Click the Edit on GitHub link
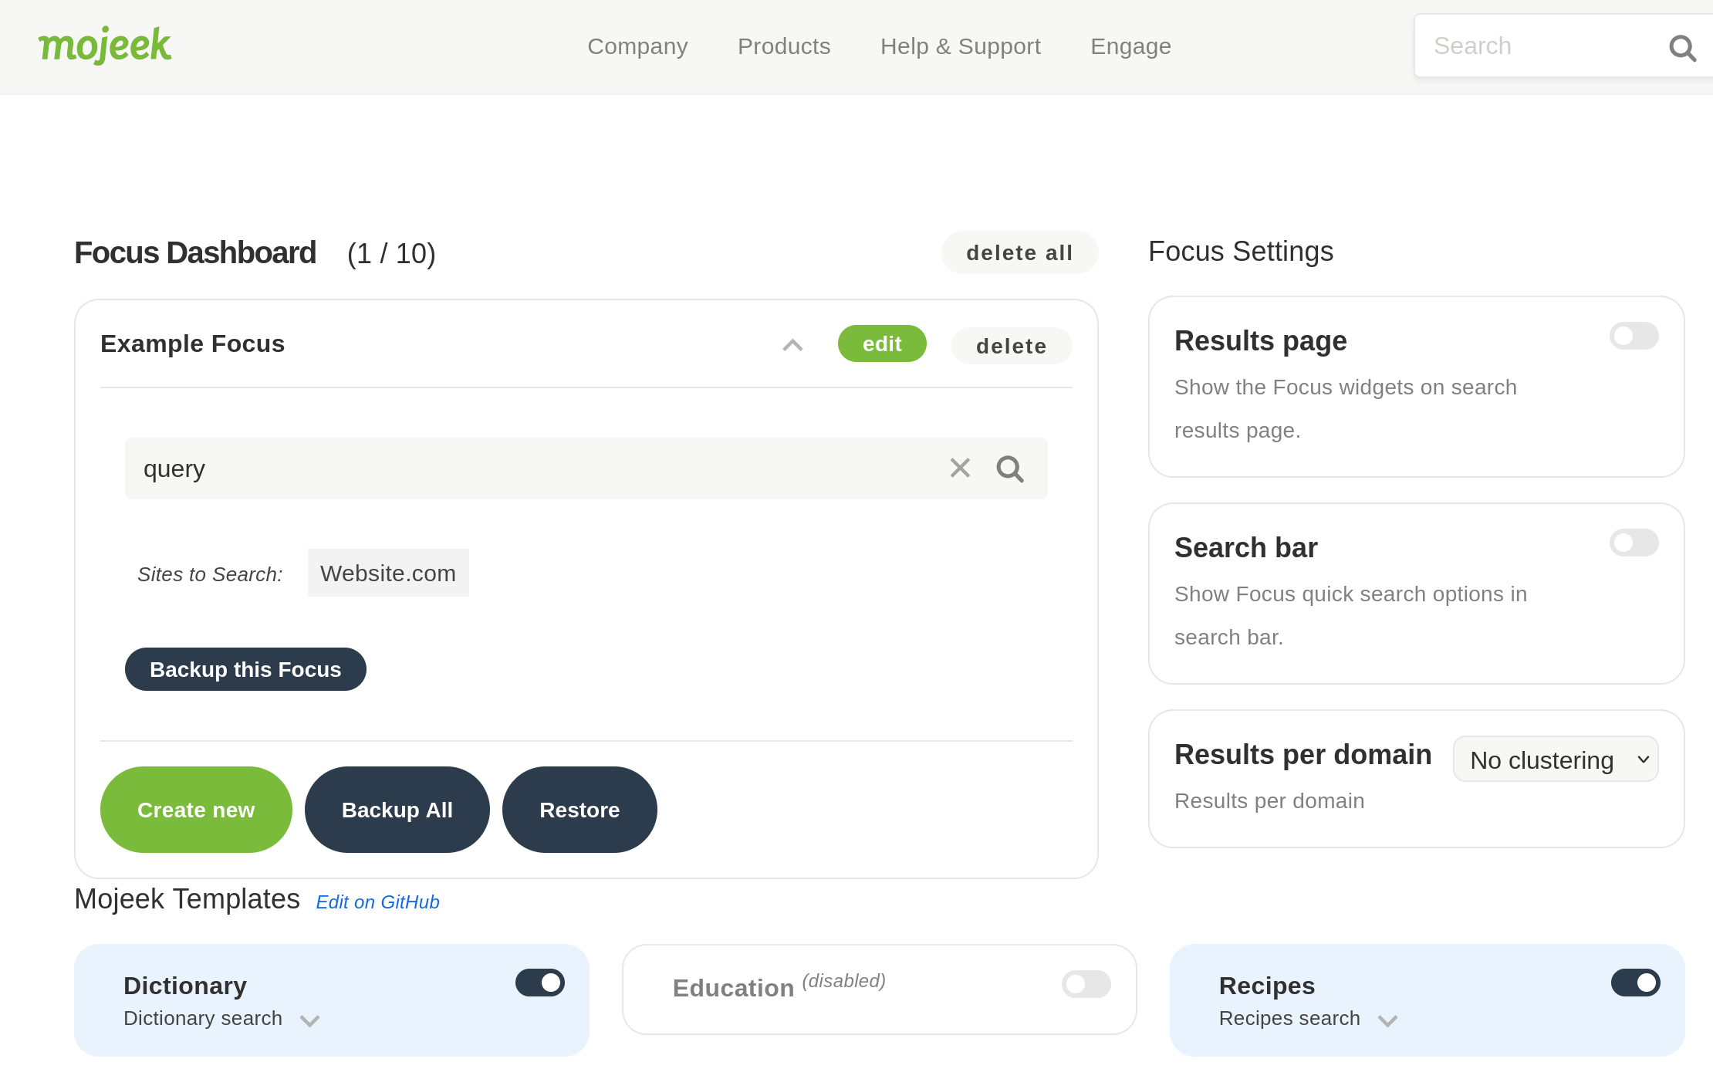Viewport: 1713px width, 1069px height. (x=378, y=899)
